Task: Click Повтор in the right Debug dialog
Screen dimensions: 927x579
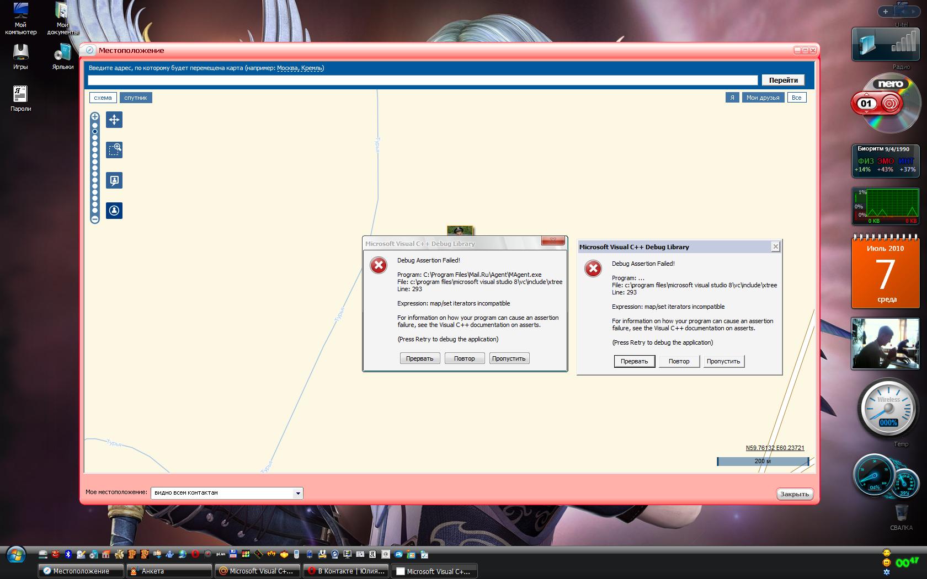Action: click(x=679, y=361)
